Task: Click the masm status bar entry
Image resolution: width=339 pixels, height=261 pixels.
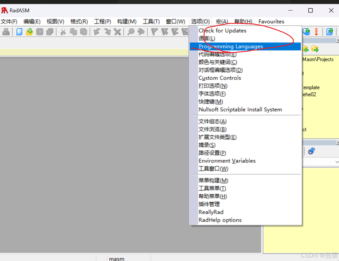Action: [117, 259]
